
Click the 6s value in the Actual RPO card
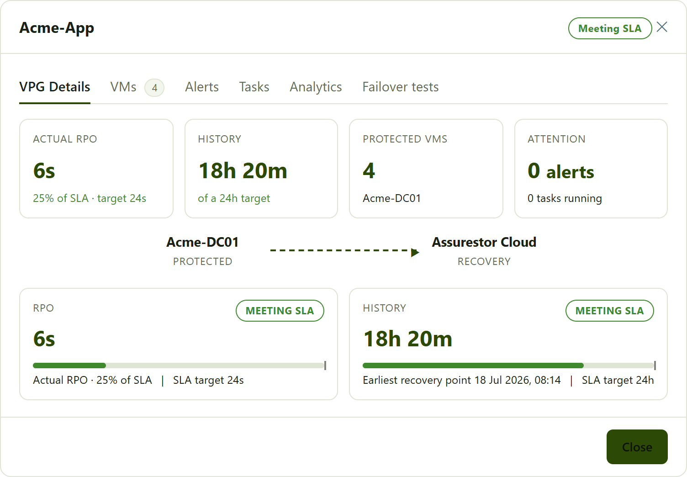(44, 171)
